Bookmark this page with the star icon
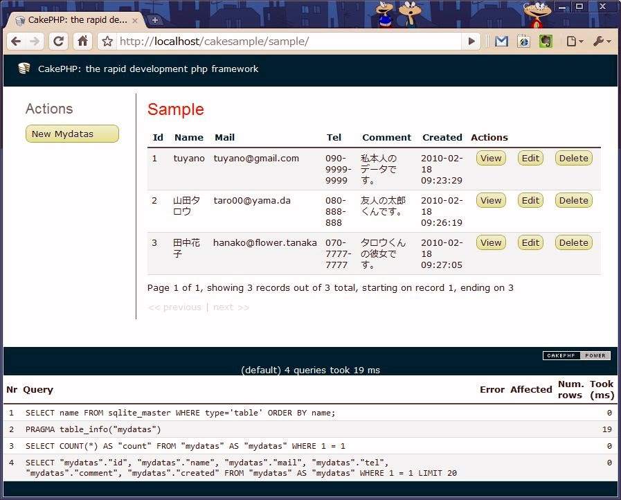621x500 pixels. [107, 42]
